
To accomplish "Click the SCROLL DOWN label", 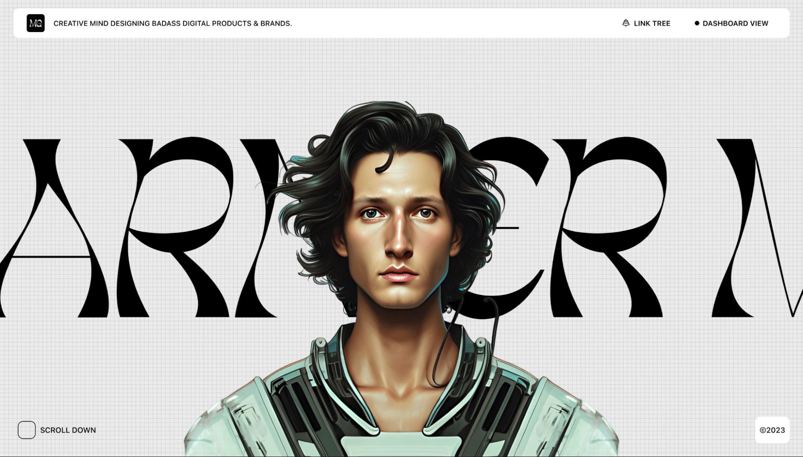I will pyautogui.click(x=68, y=430).
